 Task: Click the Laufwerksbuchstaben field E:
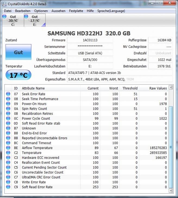pyautogui.click(x=90, y=66)
